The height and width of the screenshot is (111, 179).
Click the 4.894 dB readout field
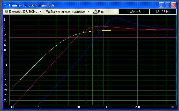tap(134, 12)
